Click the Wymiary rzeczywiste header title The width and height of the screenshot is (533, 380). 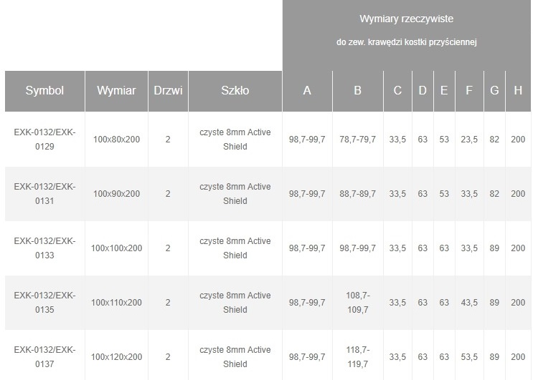pyautogui.click(x=407, y=17)
